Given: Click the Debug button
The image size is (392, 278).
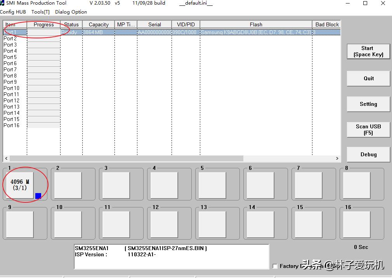Looking at the screenshot, I should [368, 154].
